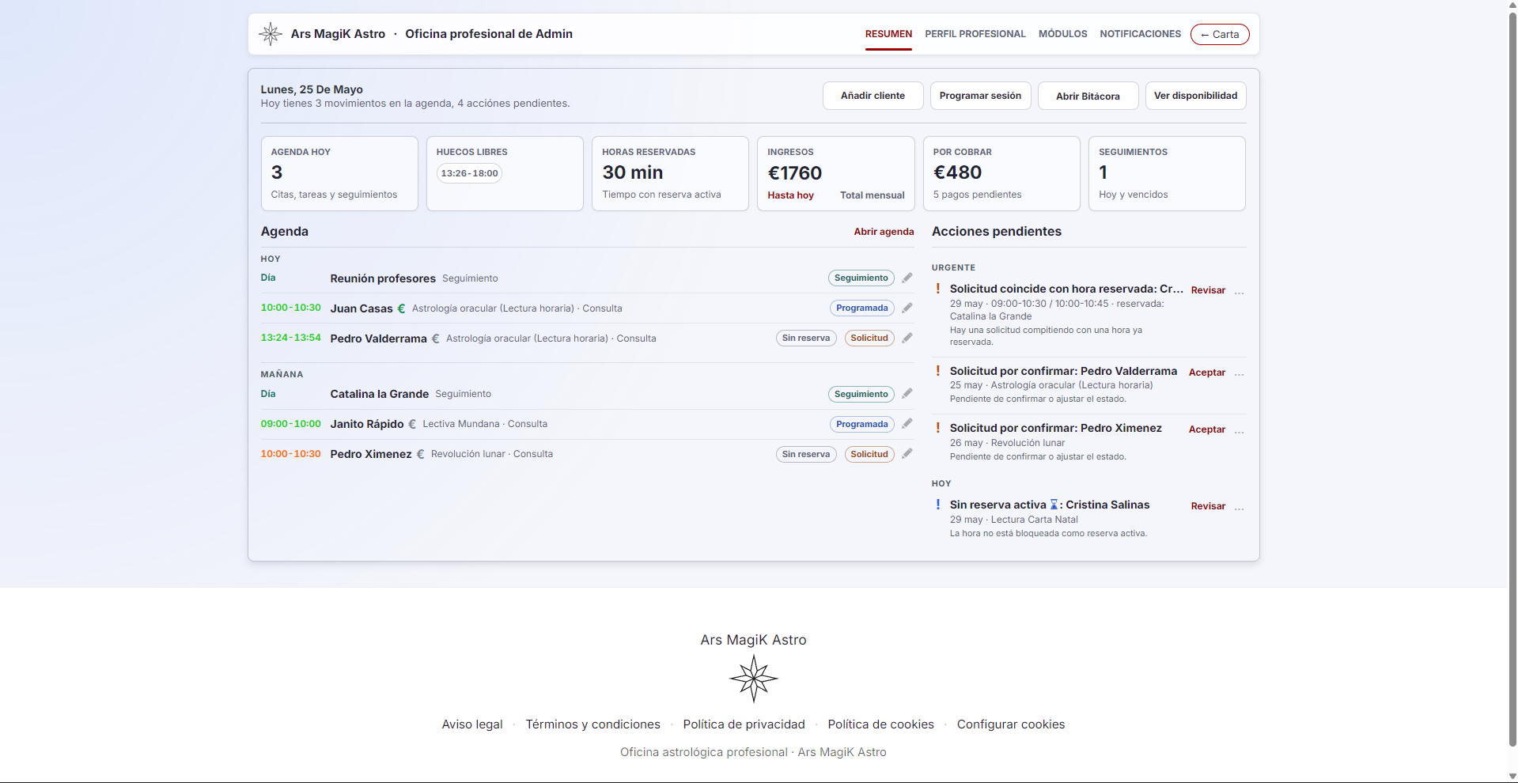Click the euro icon next to Pedro Valderrama
Image resolution: width=1518 pixels, height=783 pixels.
point(435,339)
